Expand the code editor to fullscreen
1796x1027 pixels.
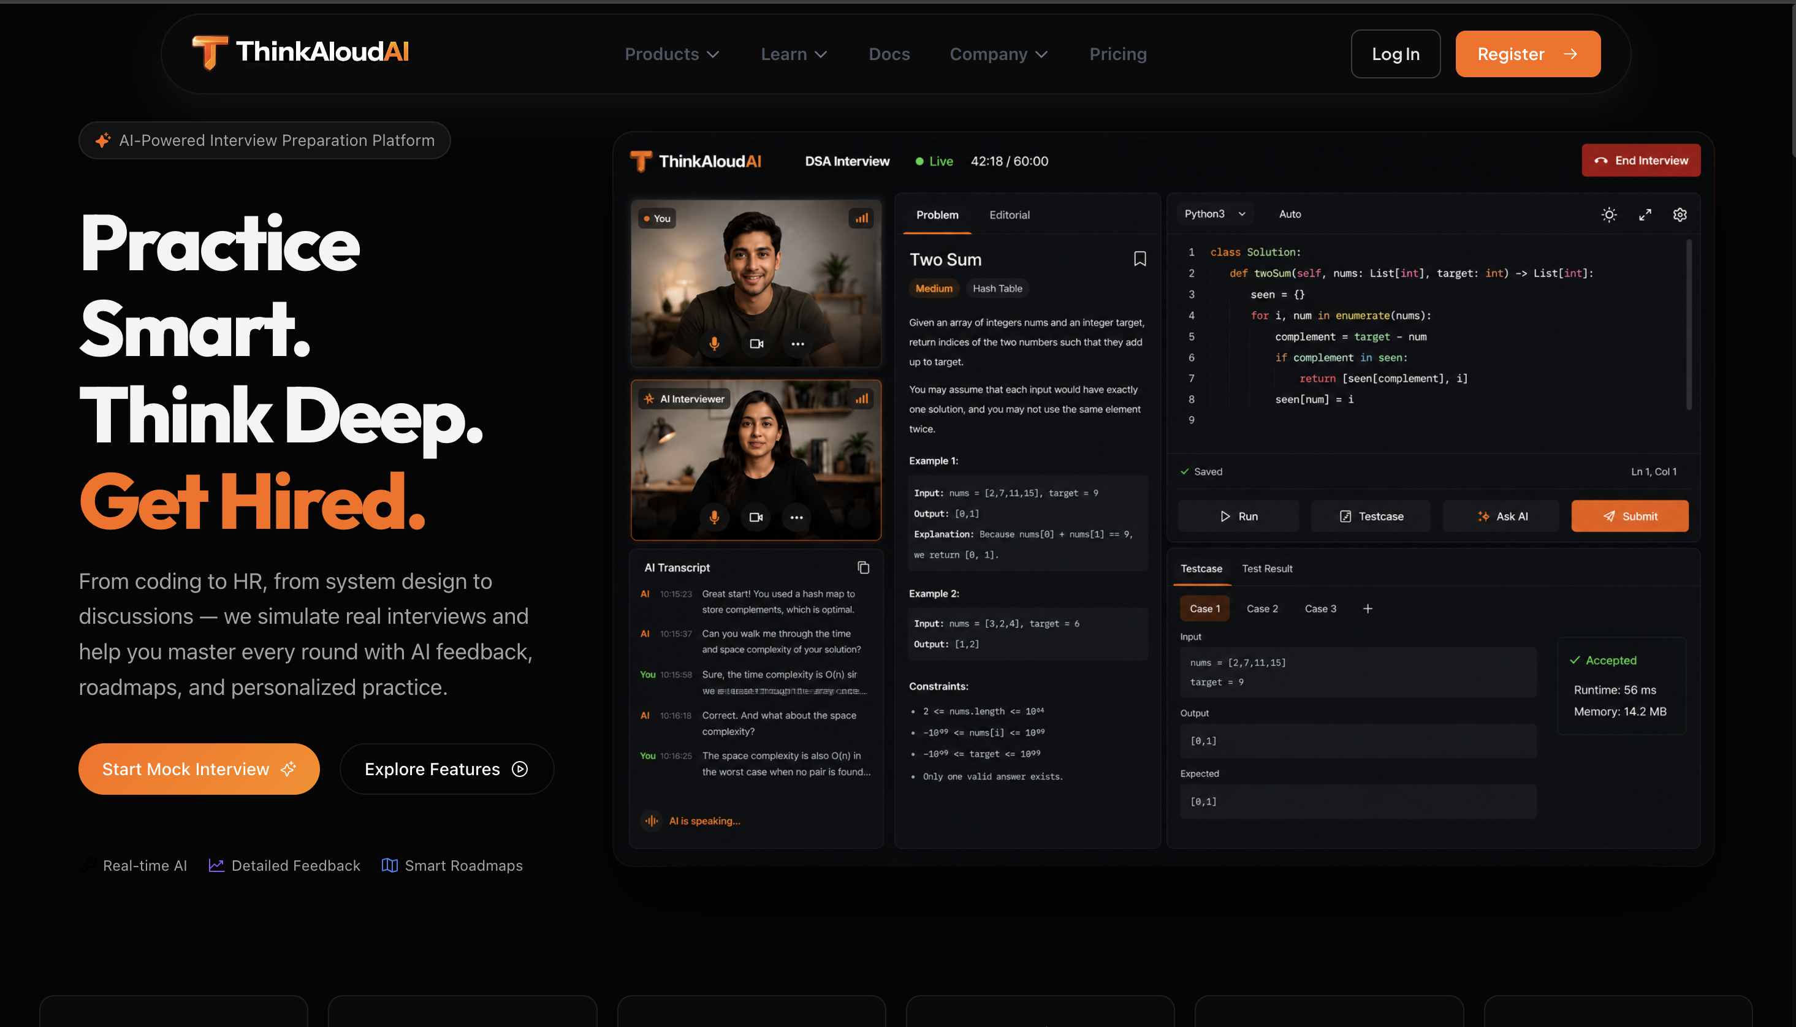pos(1645,214)
